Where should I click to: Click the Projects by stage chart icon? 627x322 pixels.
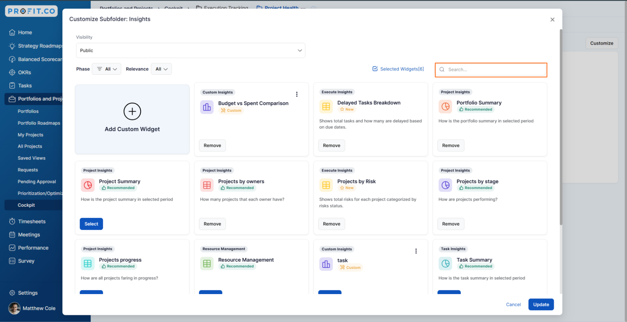pyautogui.click(x=445, y=185)
